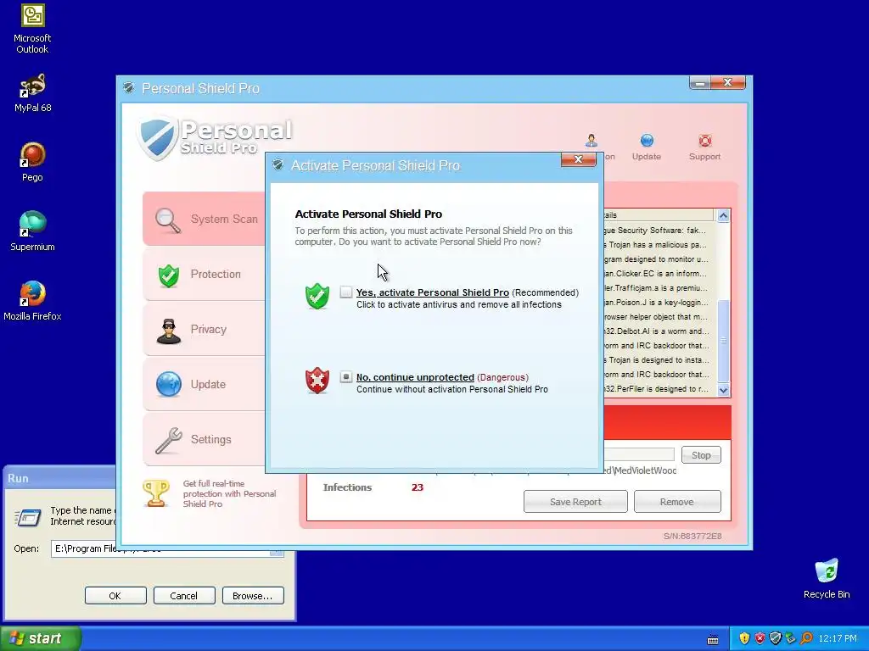Open the Settings tab
Screen dimensions: 869x651
[204, 440]
